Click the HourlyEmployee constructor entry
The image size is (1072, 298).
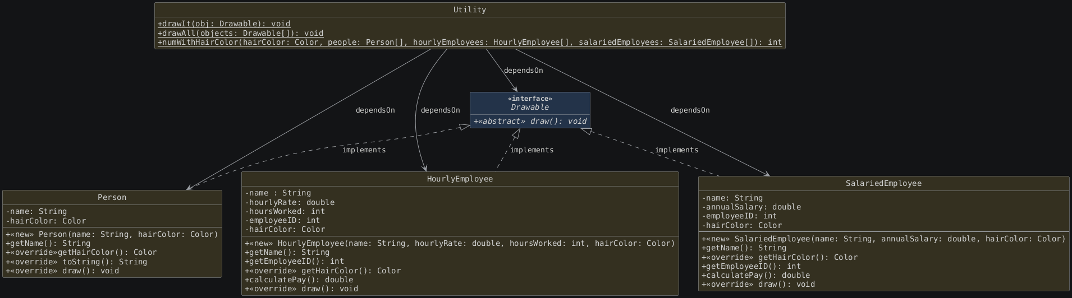point(460,244)
